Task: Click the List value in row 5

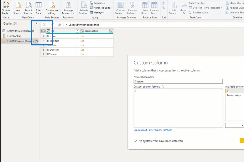Action: coord(82,54)
